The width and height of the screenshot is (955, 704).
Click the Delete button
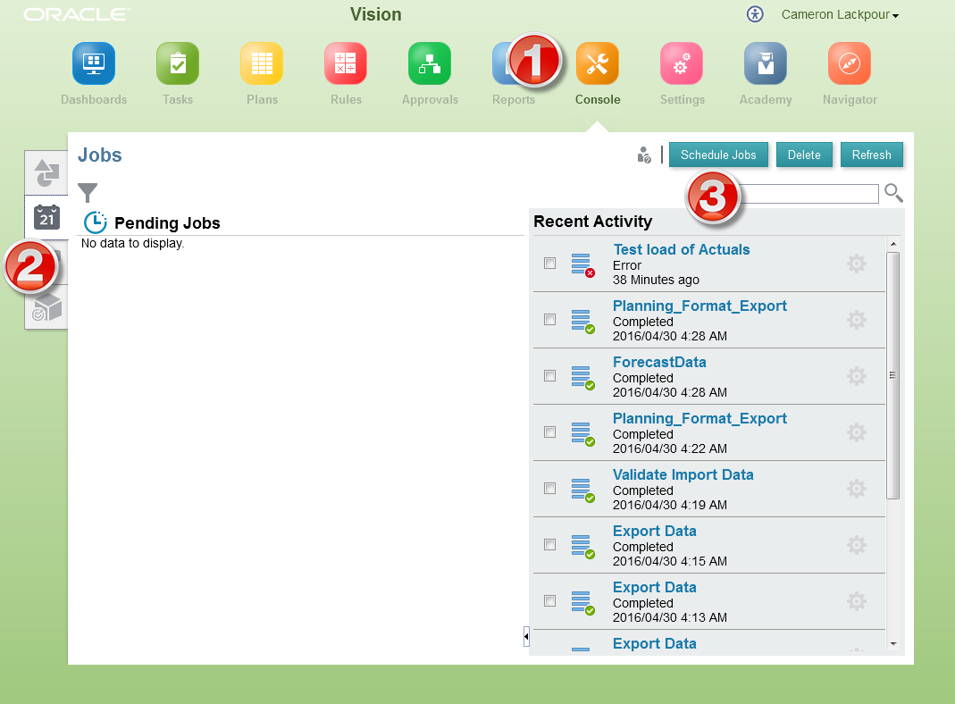click(804, 155)
